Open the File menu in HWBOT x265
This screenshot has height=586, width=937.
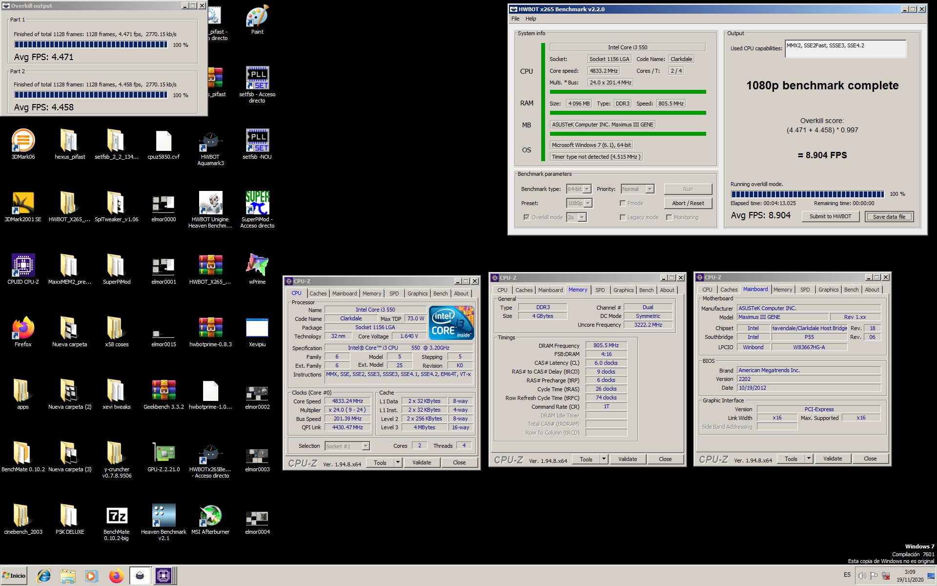(515, 19)
